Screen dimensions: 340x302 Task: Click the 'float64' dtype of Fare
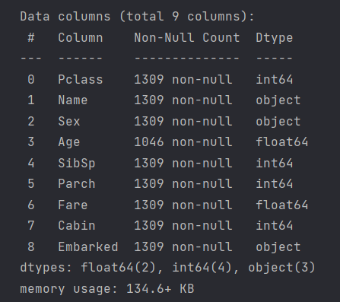(x=282, y=205)
